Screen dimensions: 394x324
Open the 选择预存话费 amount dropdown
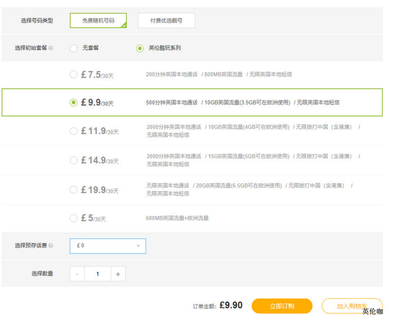click(x=108, y=246)
